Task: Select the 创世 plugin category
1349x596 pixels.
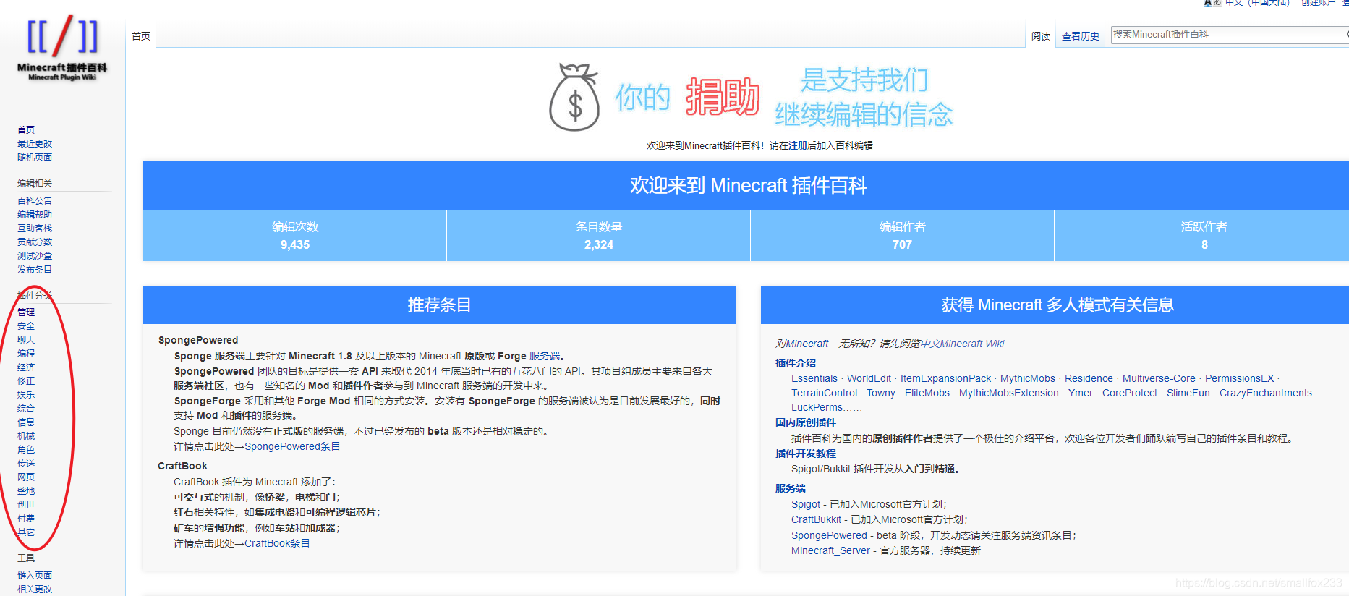Action: point(26,504)
